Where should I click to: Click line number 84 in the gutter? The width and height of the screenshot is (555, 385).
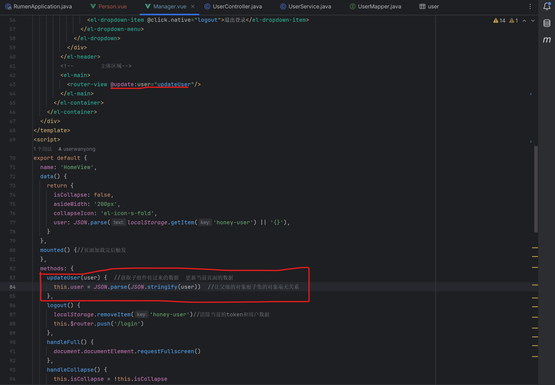13,287
